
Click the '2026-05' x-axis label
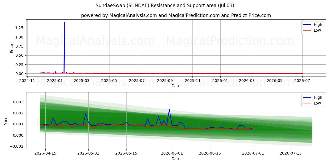coord(274,80)
